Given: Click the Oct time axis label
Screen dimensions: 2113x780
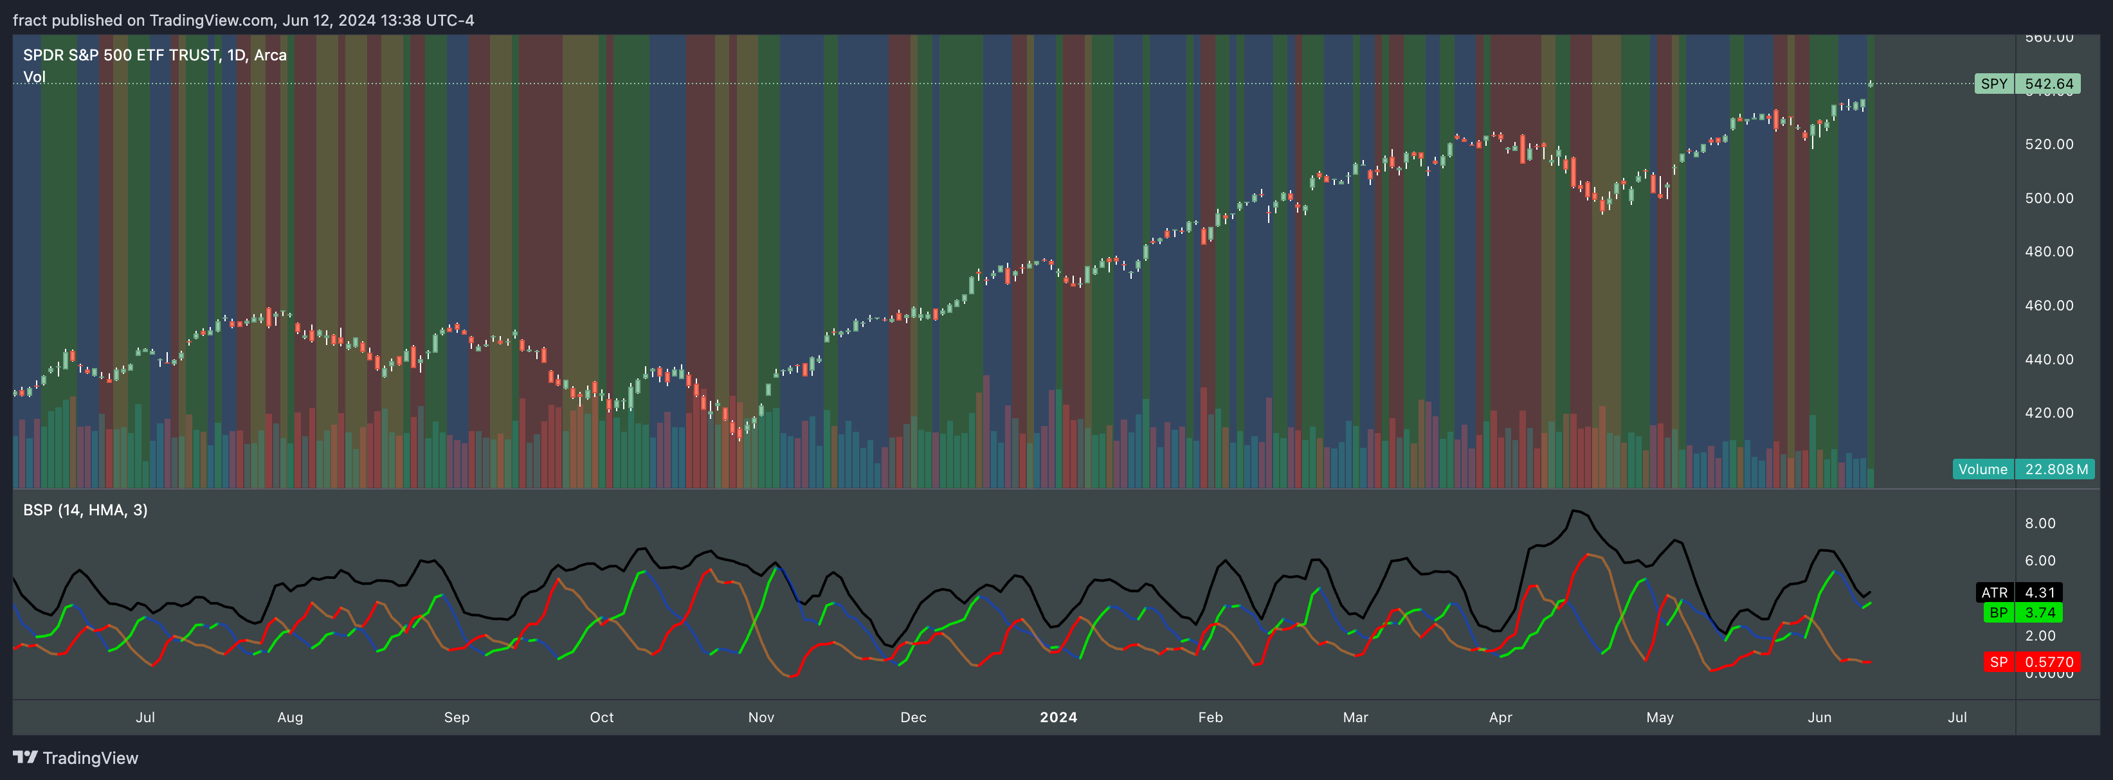Looking at the screenshot, I should 602,717.
